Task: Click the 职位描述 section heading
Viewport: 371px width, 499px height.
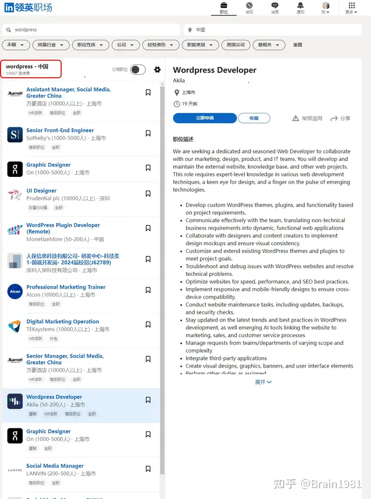Action: 183,139
